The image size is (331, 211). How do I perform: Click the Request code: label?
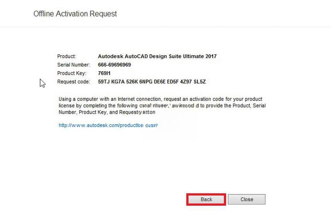(73, 82)
